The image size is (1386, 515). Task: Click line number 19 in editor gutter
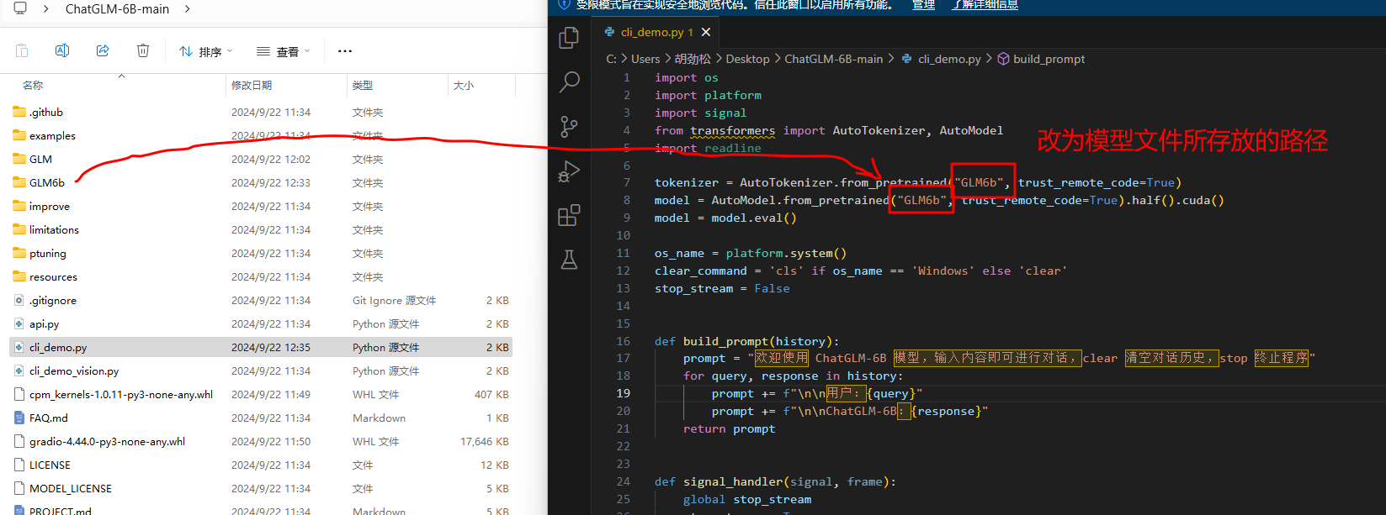point(623,393)
